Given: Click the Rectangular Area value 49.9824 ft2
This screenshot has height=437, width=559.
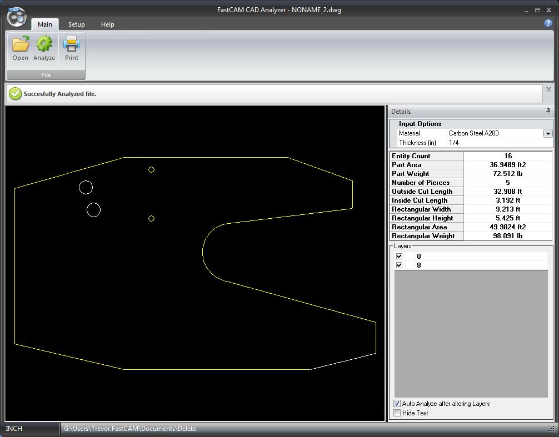Looking at the screenshot, I should click(x=508, y=227).
